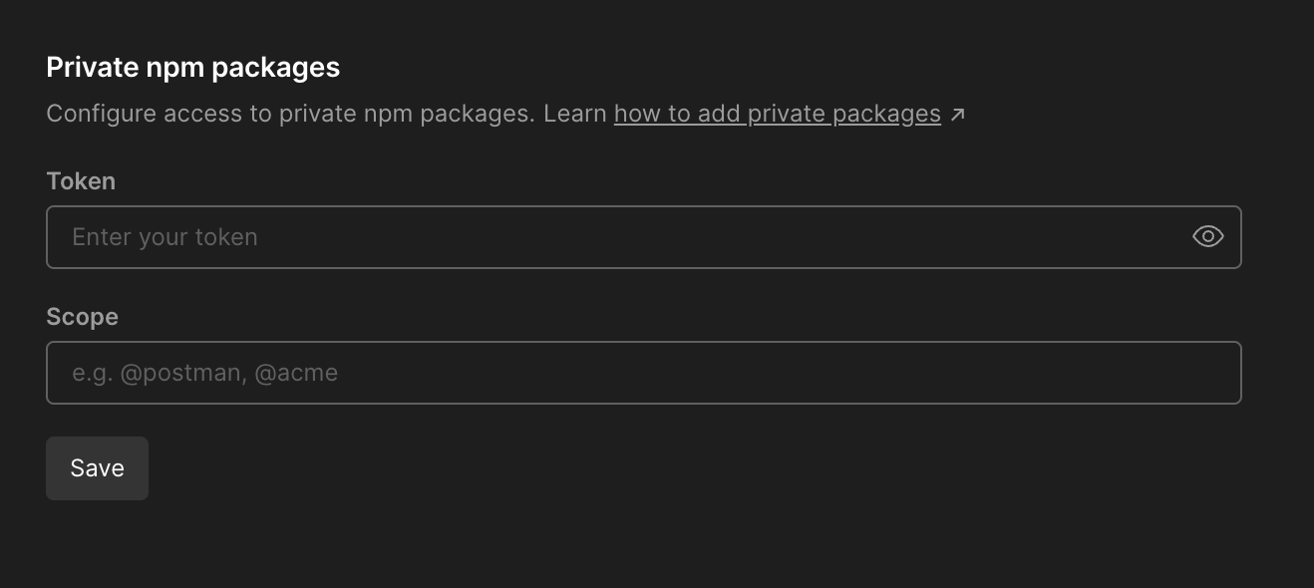
Task: Click the word "Token" above the first field
Action: point(81,181)
